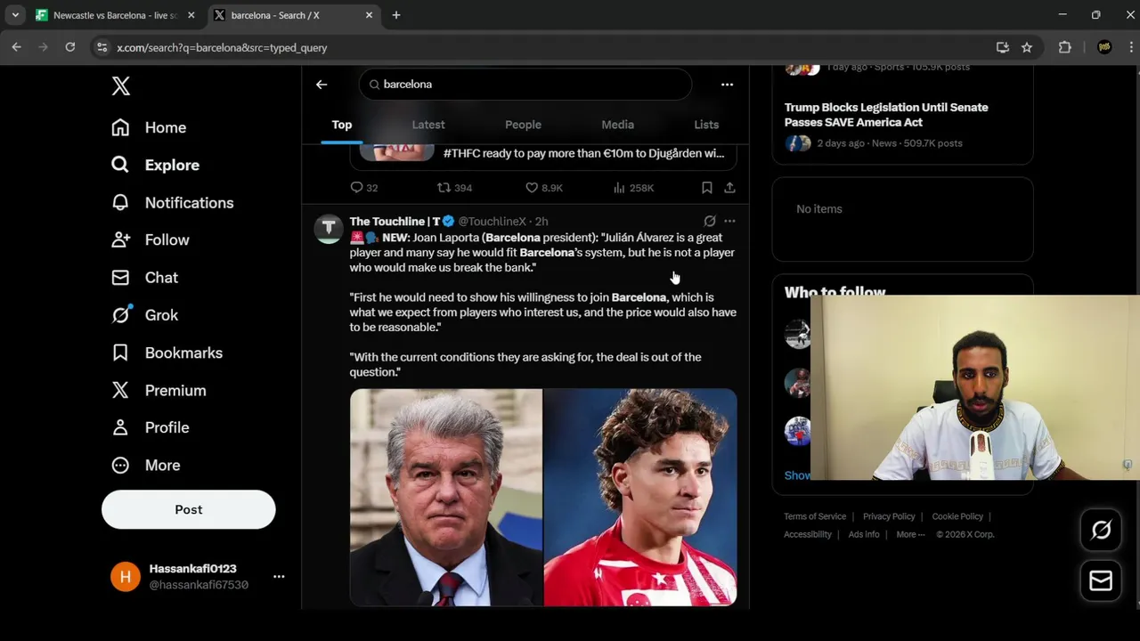This screenshot has height=641, width=1140.
Task: Click the browser address bar URL
Action: pos(222,48)
